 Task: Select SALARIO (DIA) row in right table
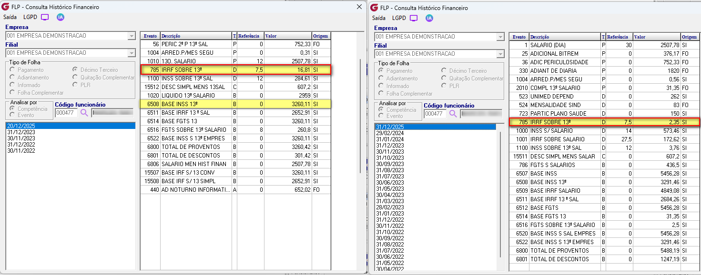pos(604,45)
